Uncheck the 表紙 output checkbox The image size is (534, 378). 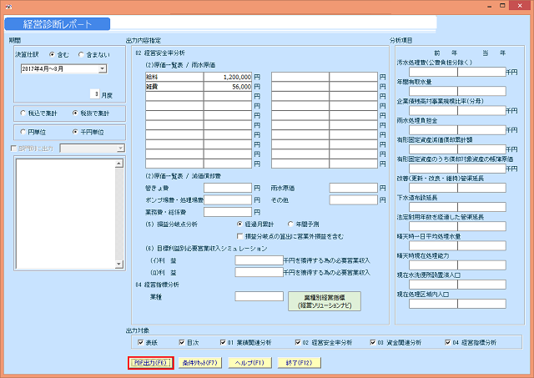[141, 342]
